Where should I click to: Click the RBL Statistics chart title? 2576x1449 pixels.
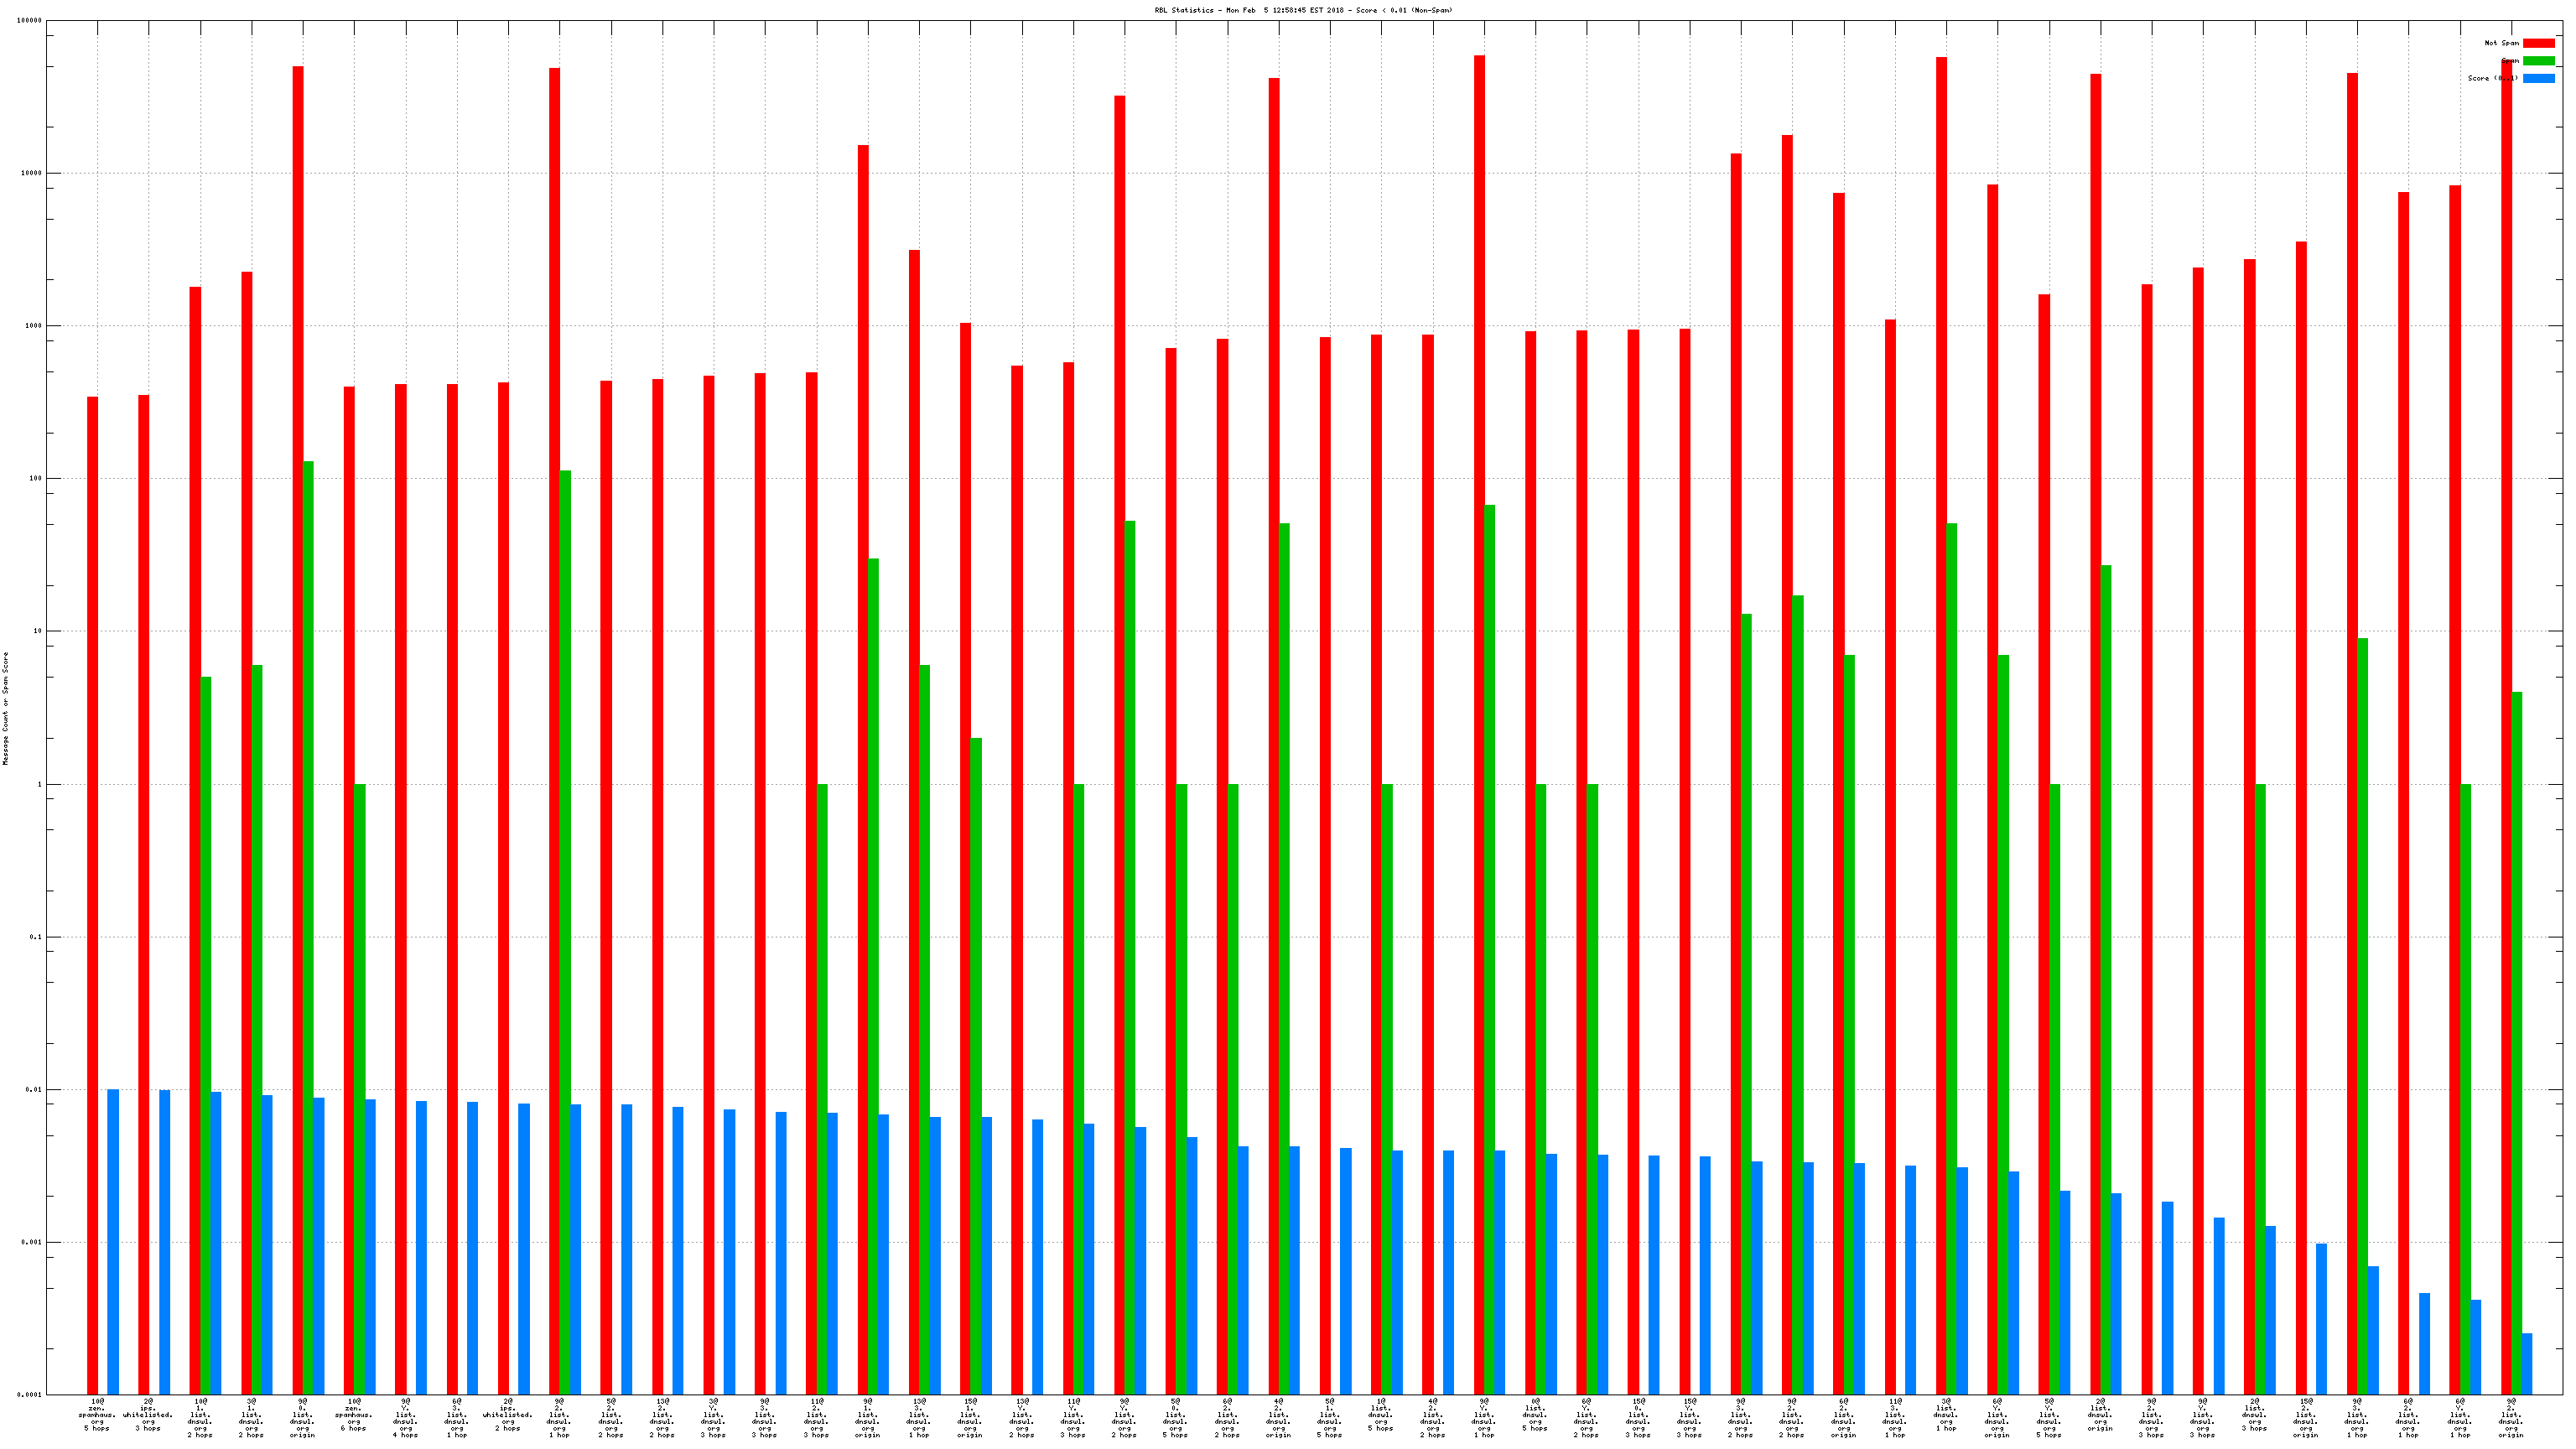coord(1303,10)
